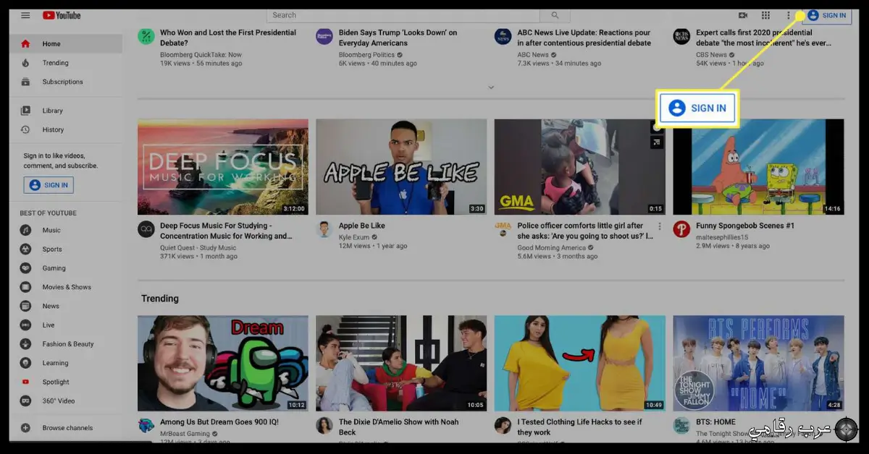Open the hamburger guide menu
The width and height of the screenshot is (869, 454).
(25, 15)
